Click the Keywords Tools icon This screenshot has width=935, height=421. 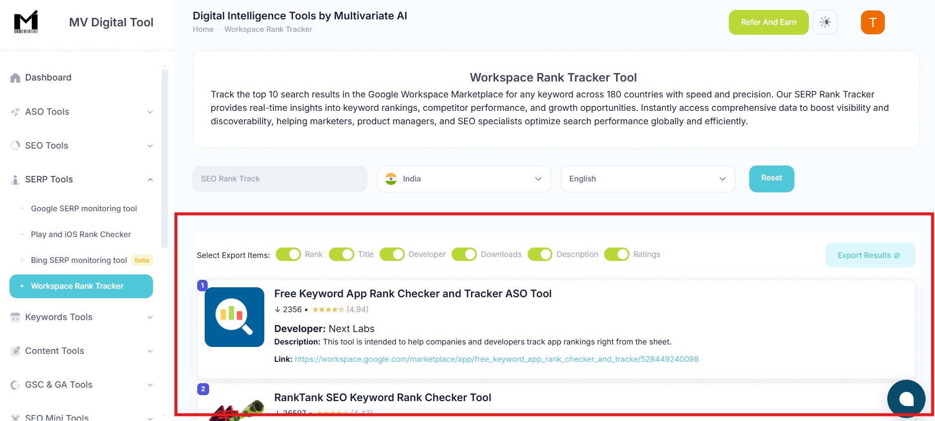[15, 317]
